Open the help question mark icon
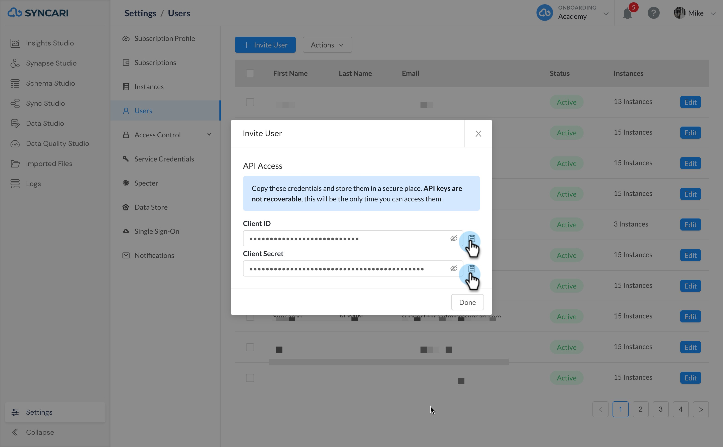Image resolution: width=723 pixels, height=447 pixels. 653,13
